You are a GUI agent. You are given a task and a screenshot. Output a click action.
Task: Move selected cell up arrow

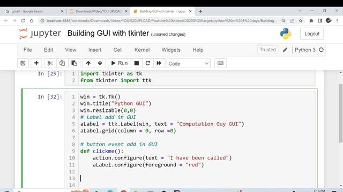click(x=88, y=63)
